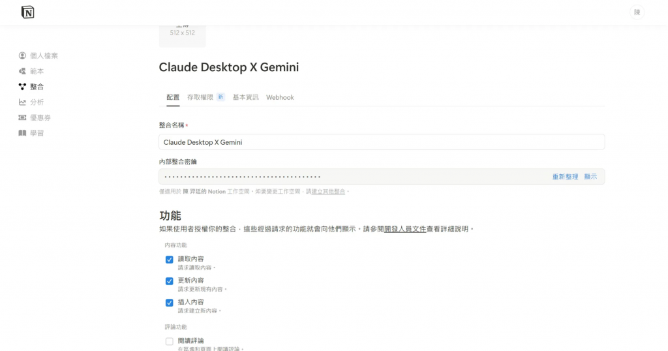Click the 512 x 512 logo upload thumbnail
Screen dimensions: 668x351
pyautogui.click(x=183, y=36)
